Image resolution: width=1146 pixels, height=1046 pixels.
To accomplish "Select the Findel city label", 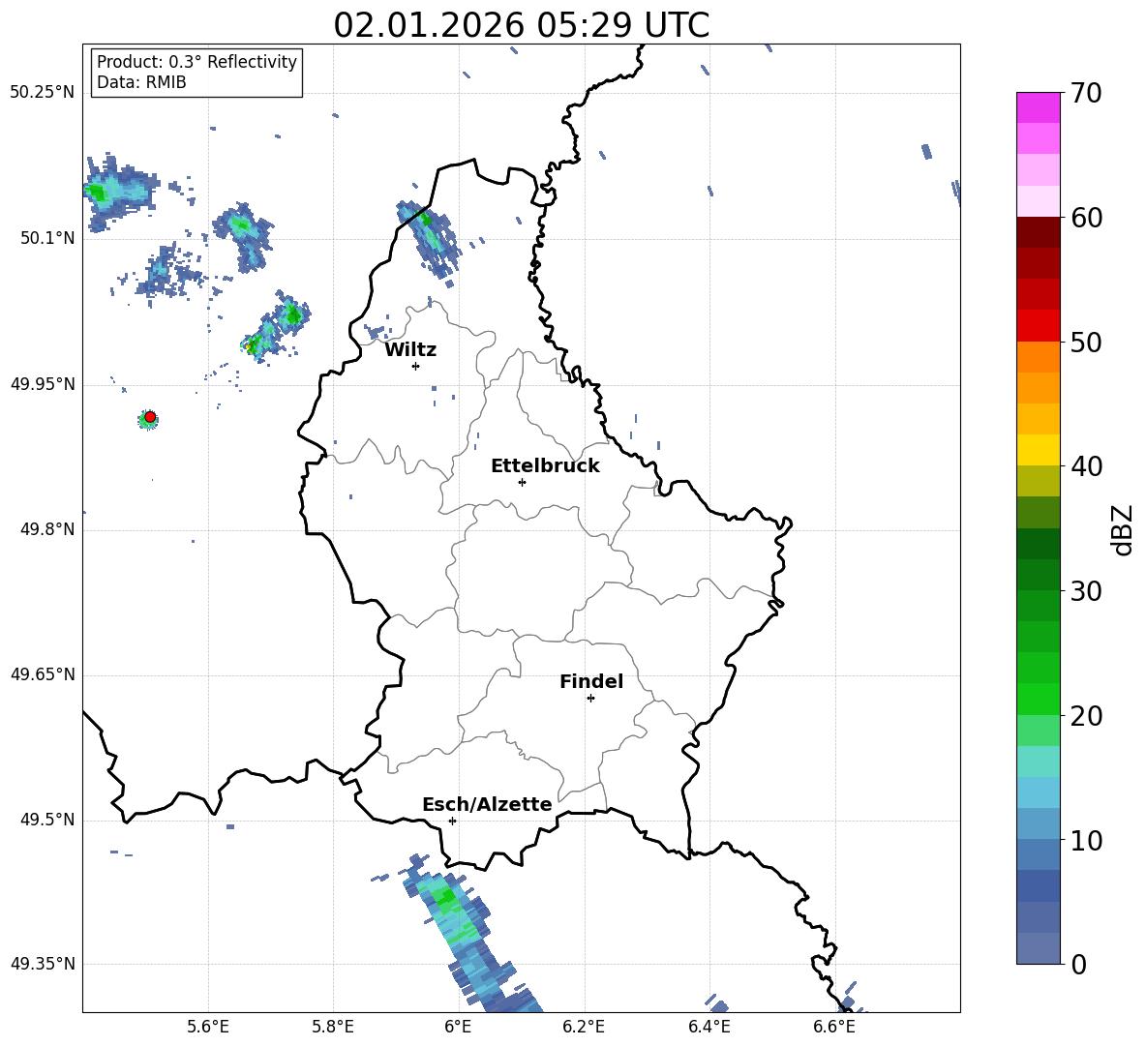I will (591, 681).
